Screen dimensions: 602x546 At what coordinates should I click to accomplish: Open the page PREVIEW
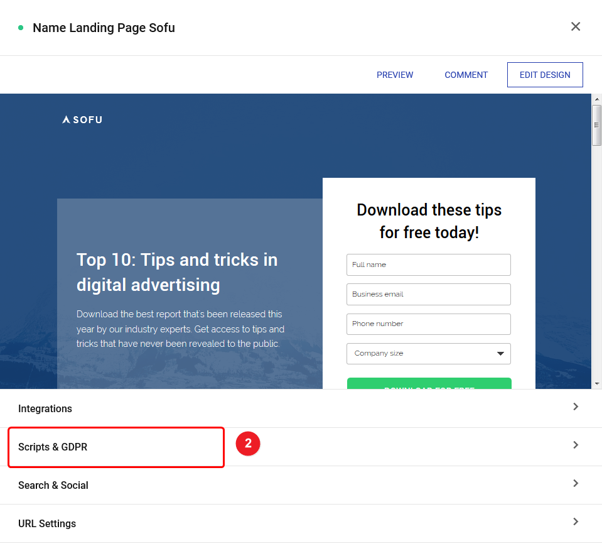395,75
